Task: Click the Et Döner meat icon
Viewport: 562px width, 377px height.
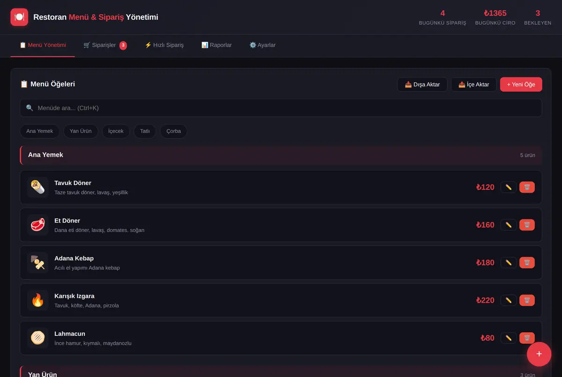Action: [x=37, y=225]
